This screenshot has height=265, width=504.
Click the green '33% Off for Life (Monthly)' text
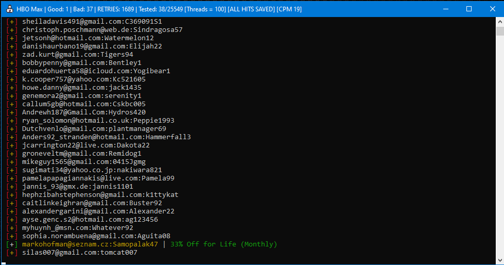(224, 244)
